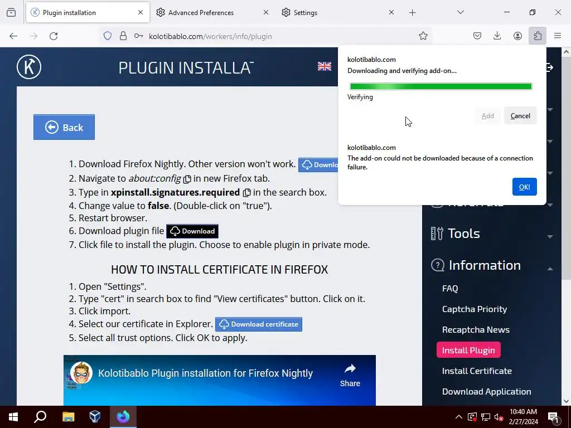Toggle the Extensions puzzle icon
571x428 pixels.
click(x=538, y=36)
